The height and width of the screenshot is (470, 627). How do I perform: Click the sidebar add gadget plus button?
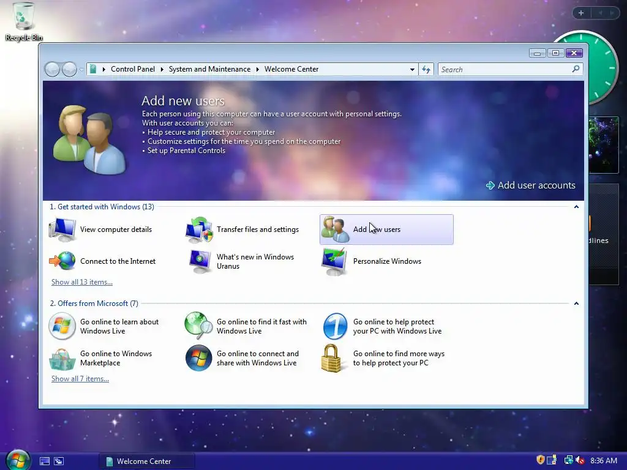click(581, 13)
